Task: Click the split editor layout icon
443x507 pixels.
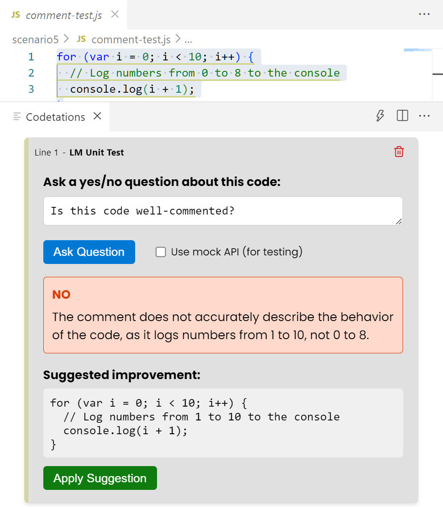Action: [403, 116]
